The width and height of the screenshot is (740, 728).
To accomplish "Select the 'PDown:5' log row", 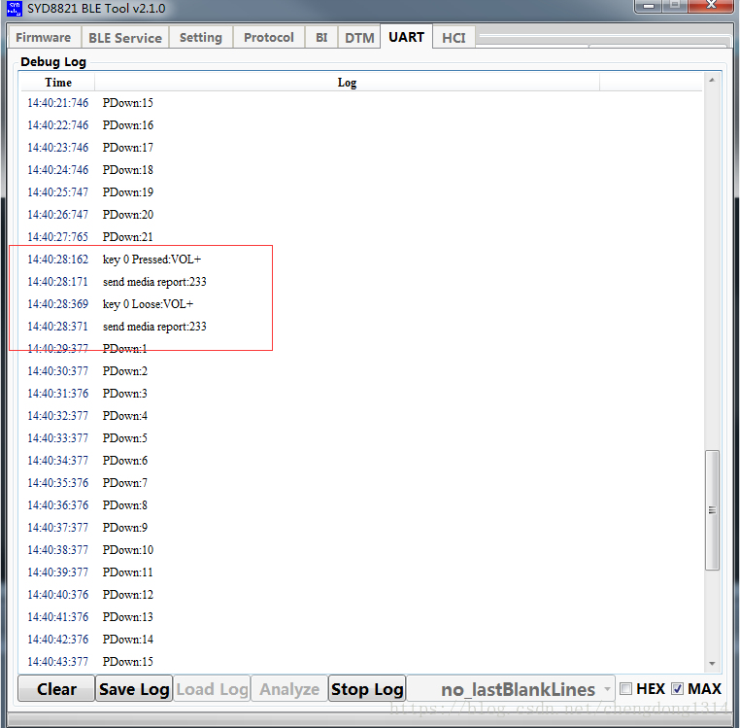I will [361, 438].
